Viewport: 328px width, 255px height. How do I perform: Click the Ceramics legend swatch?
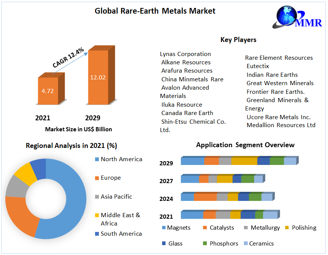[245, 244]
